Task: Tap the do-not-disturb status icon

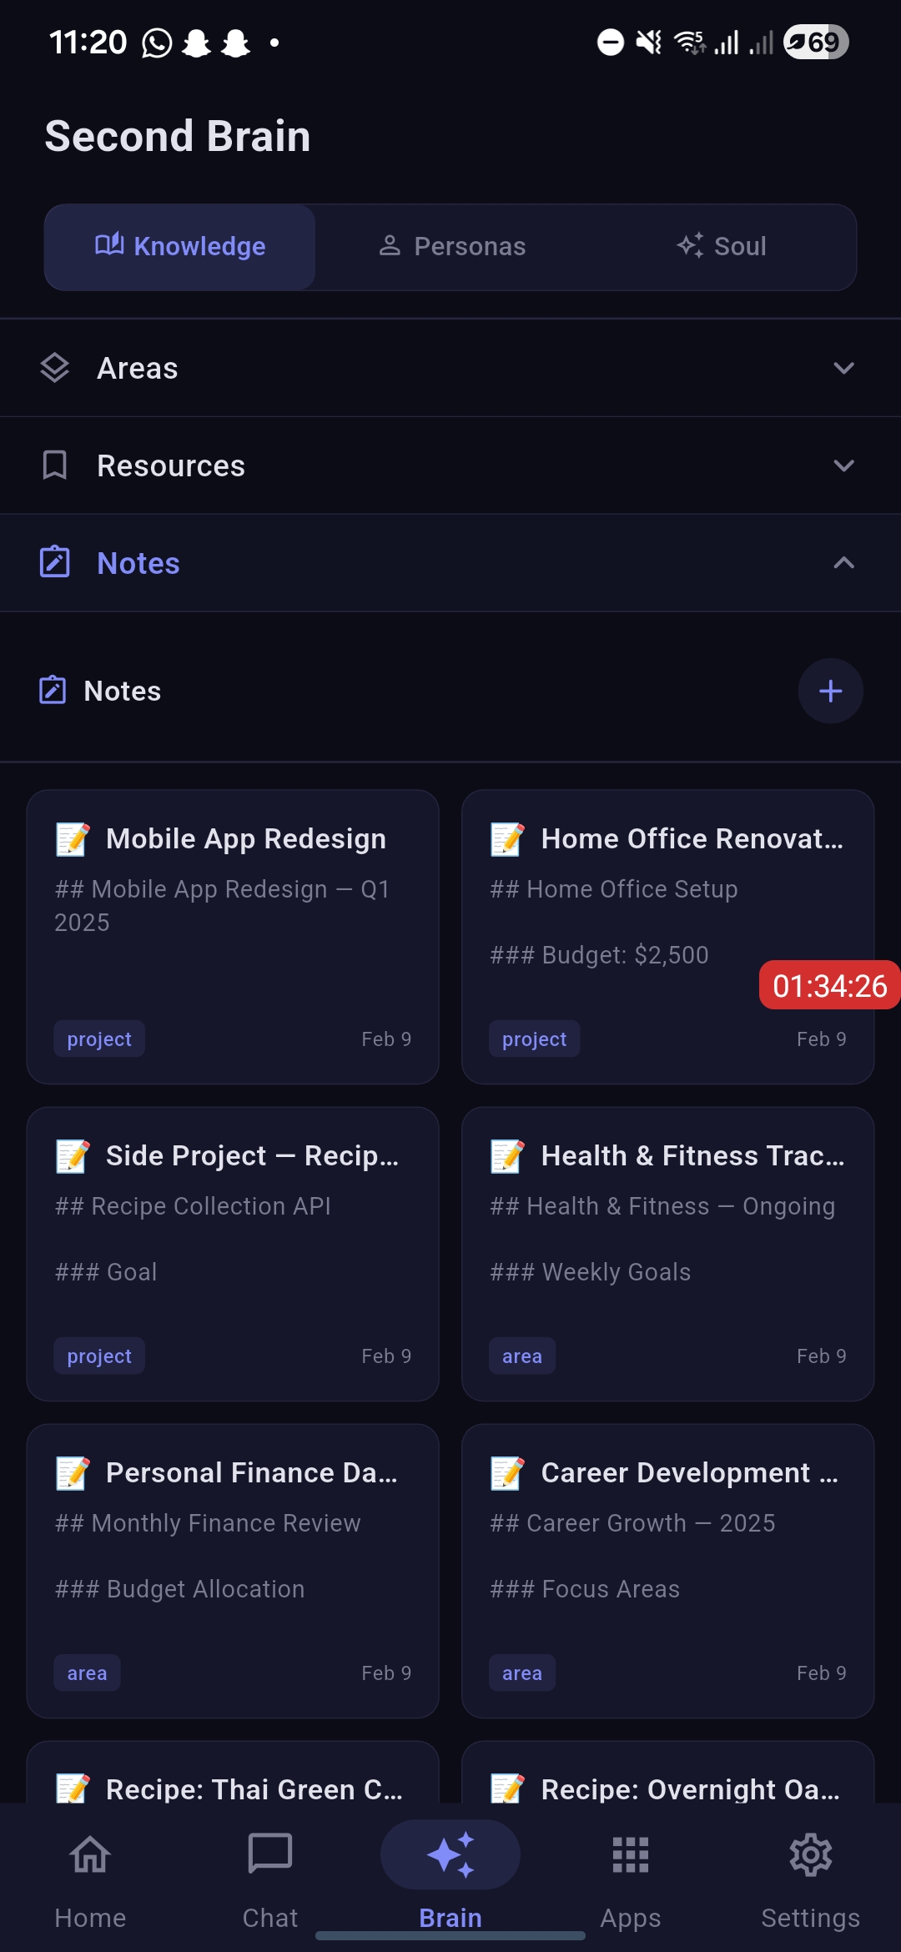Action: (x=611, y=42)
